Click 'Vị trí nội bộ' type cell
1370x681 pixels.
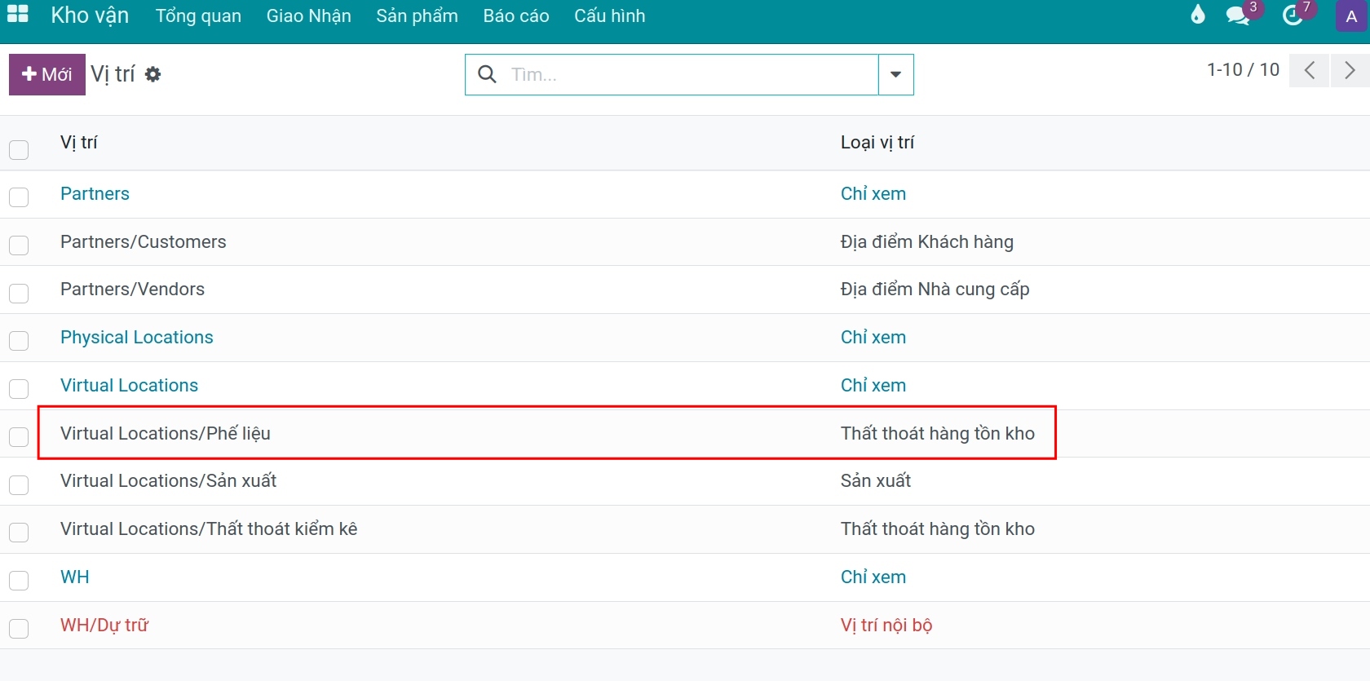(886, 625)
